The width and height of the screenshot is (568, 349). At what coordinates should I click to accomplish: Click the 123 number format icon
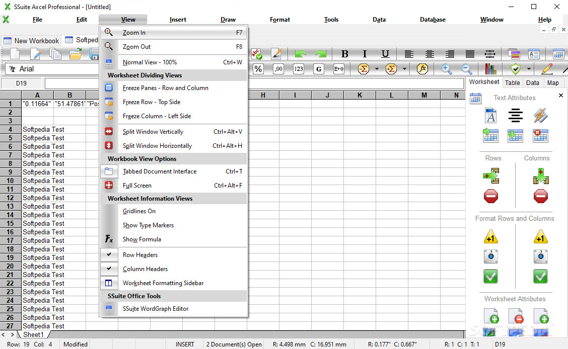pos(299,69)
